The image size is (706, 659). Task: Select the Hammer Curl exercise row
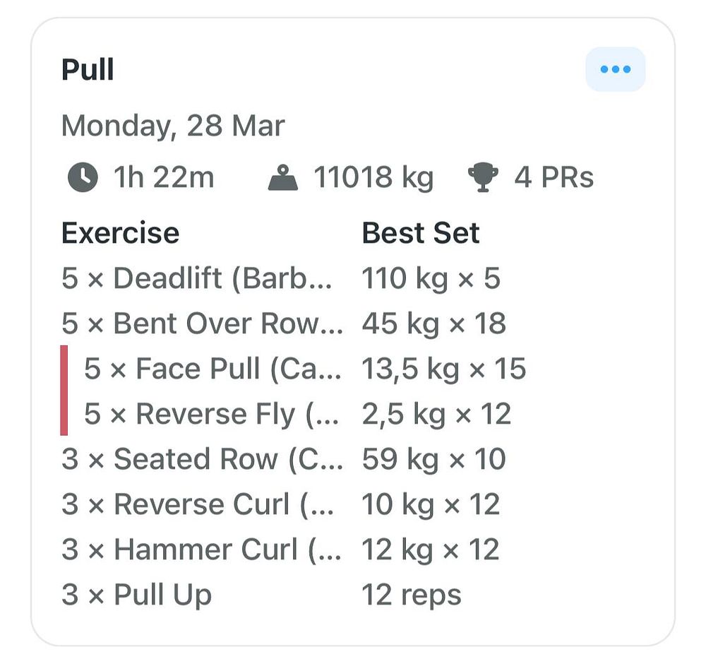pos(201,550)
